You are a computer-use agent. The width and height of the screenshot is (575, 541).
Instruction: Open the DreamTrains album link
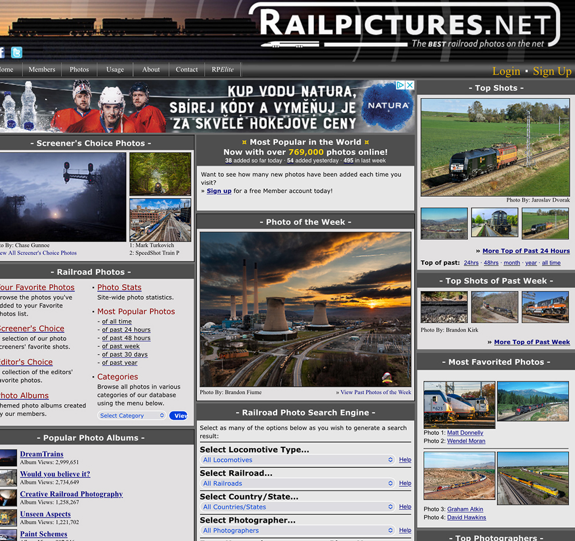coord(42,454)
